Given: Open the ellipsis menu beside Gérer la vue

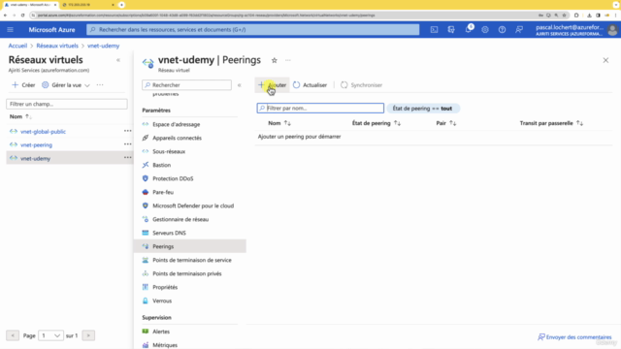Looking at the screenshot, I should (x=100, y=85).
